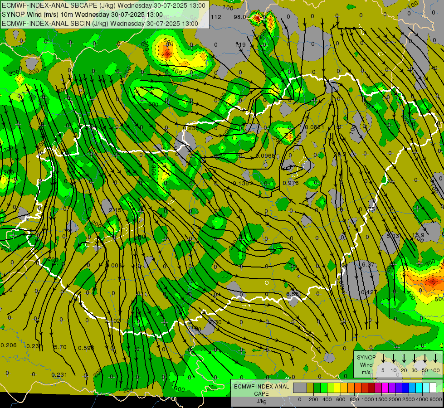Viewport: 444px width, 408px height.
Task: Click the wind arrow above the 100 m/s label
Action: coord(435,359)
